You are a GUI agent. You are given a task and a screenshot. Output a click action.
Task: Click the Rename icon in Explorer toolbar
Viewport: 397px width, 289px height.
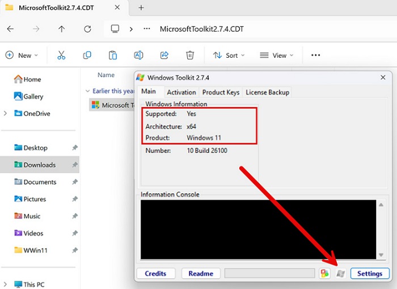[x=138, y=55]
